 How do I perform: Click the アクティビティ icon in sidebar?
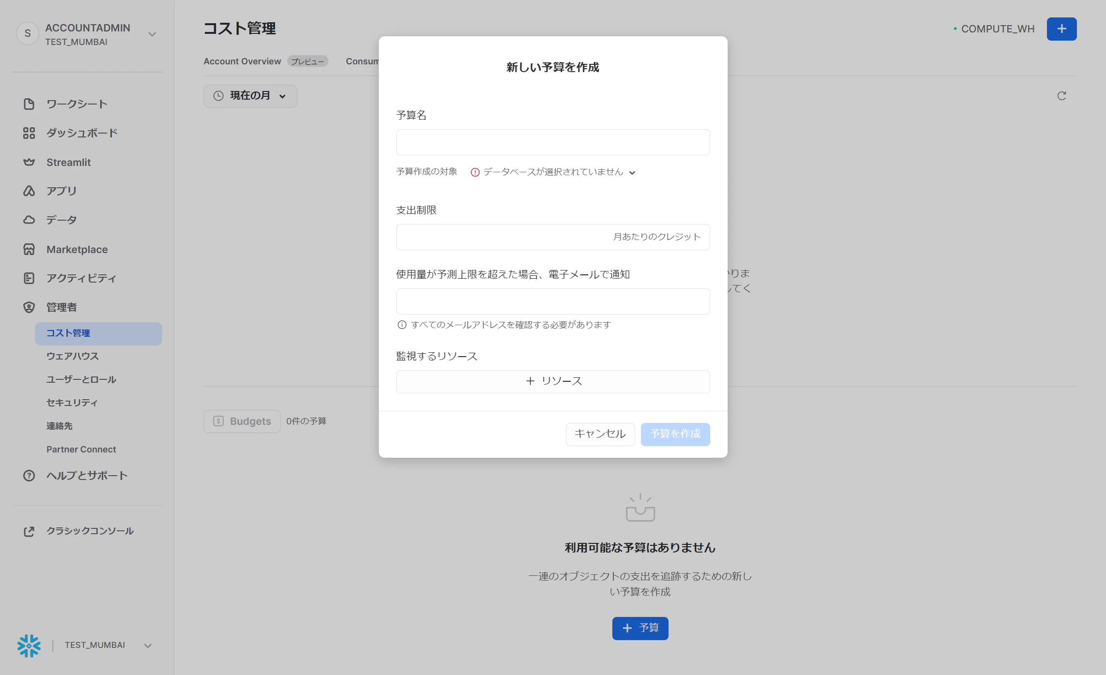pyautogui.click(x=29, y=278)
